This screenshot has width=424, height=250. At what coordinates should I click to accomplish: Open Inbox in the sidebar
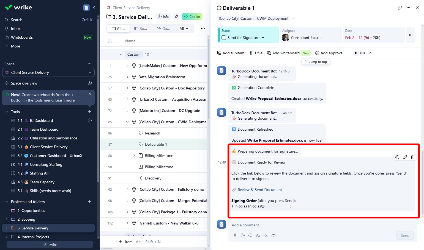[16, 29]
